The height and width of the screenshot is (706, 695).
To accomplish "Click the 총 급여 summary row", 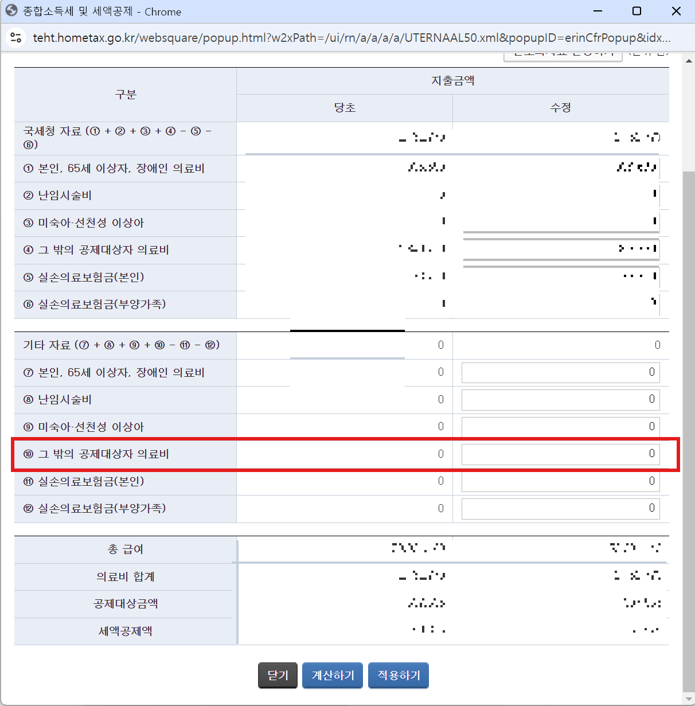I will (x=124, y=549).
